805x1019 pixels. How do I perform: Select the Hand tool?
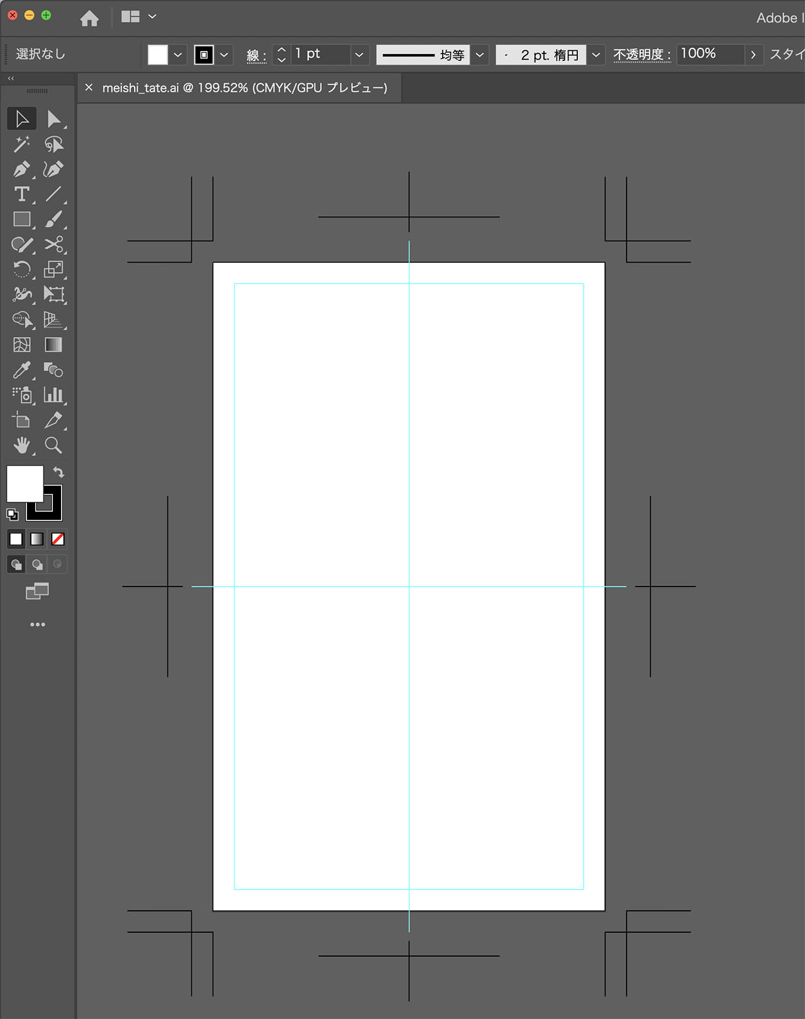(22, 445)
